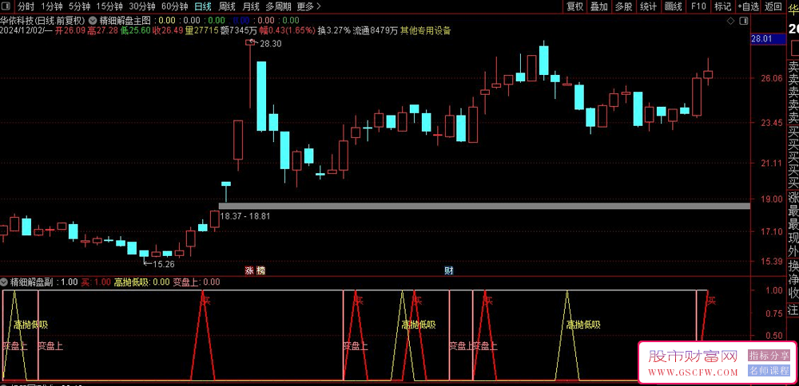The height and width of the screenshot is (386, 799).
Task: Click the 收26.49 closing price value
Action: coord(167,30)
